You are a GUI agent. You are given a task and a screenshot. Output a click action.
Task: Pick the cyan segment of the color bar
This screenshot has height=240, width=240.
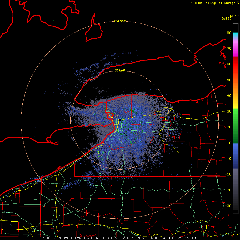tap(235, 34)
